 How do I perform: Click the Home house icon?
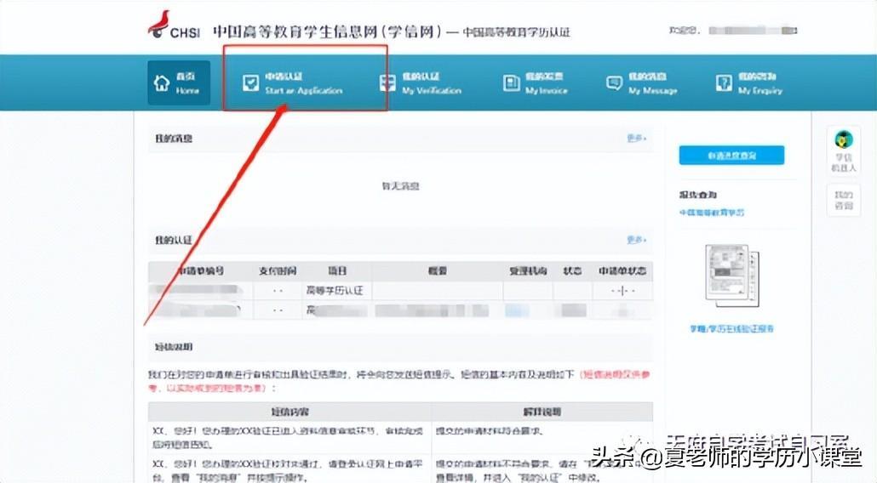point(162,83)
